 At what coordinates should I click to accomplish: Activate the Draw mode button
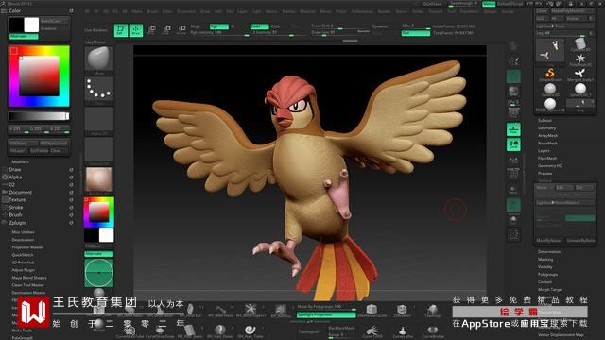click(136, 30)
